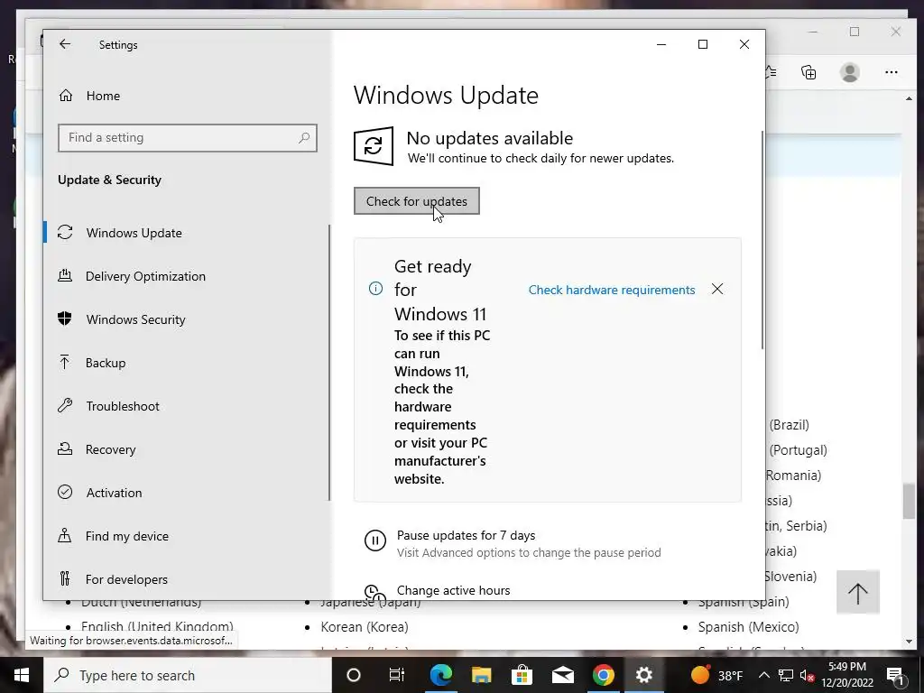Click the Windows Start button
The width and height of the screenshot is (924, 693).
[22, 675]
